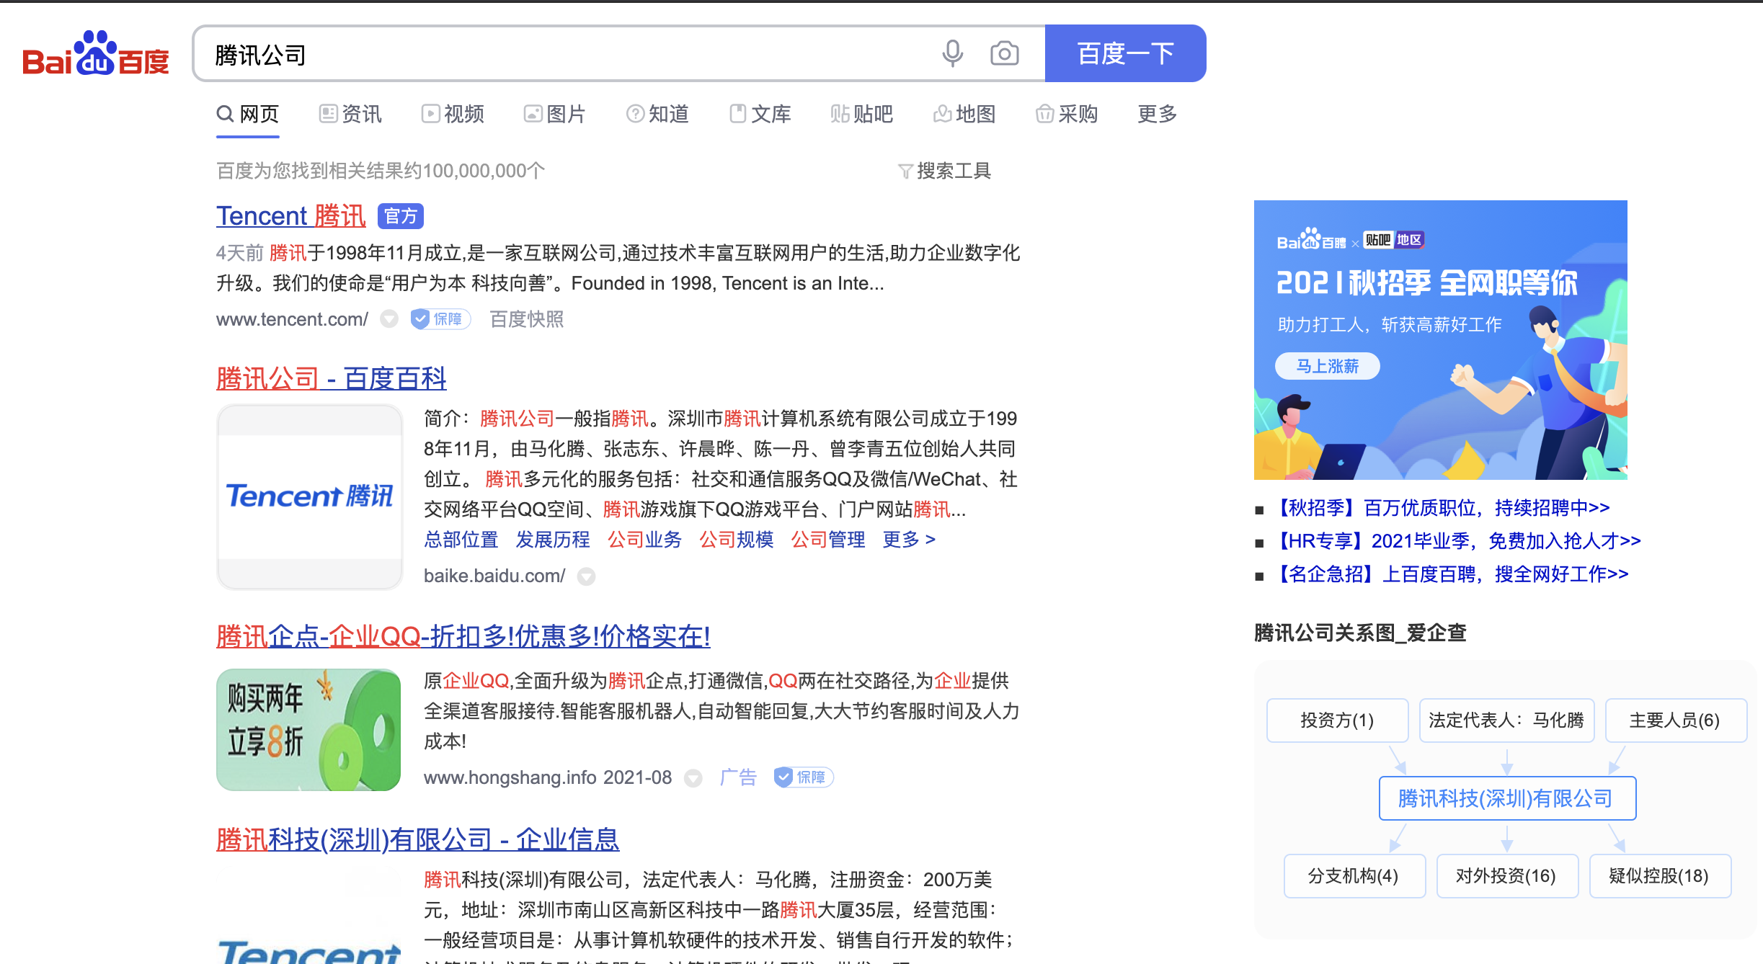
Task: Click 更多 > in Baike sublinks
Action: pyautogui.click(x=909, y=540)
